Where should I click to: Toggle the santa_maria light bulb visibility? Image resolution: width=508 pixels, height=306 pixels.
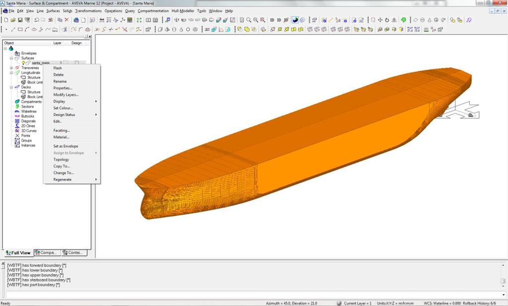pos(23,63)
